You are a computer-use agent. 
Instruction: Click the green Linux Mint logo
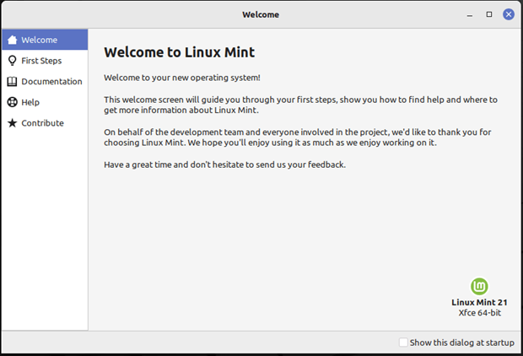[x=479, y=286]
